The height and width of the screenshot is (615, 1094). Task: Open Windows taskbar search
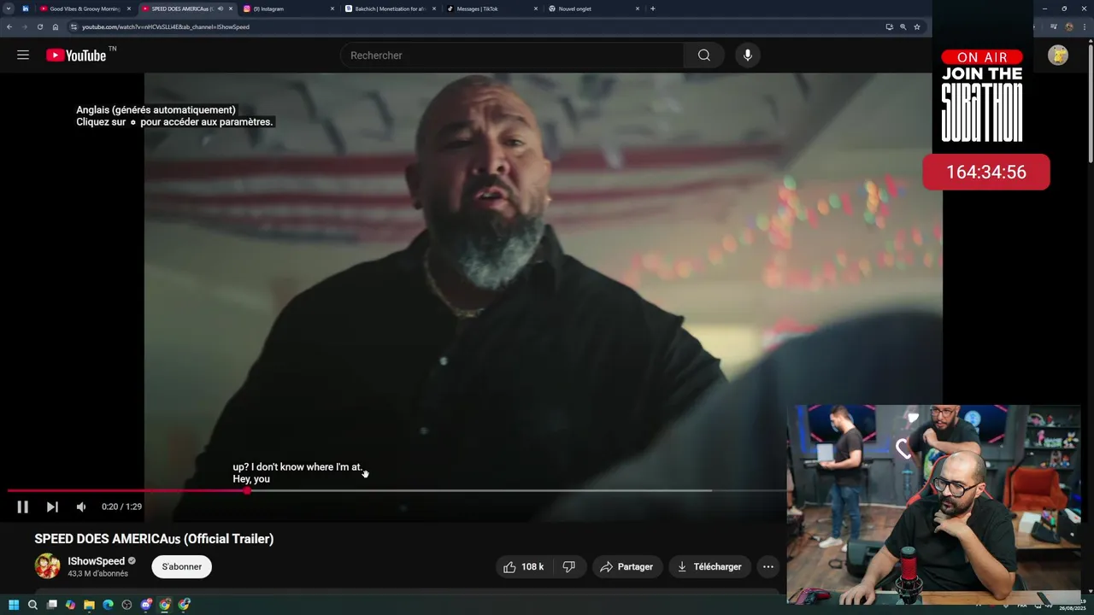click(32, 605)
